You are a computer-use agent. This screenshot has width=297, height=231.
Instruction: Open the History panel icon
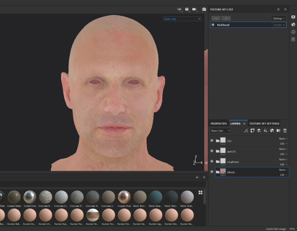pos(293,32)
